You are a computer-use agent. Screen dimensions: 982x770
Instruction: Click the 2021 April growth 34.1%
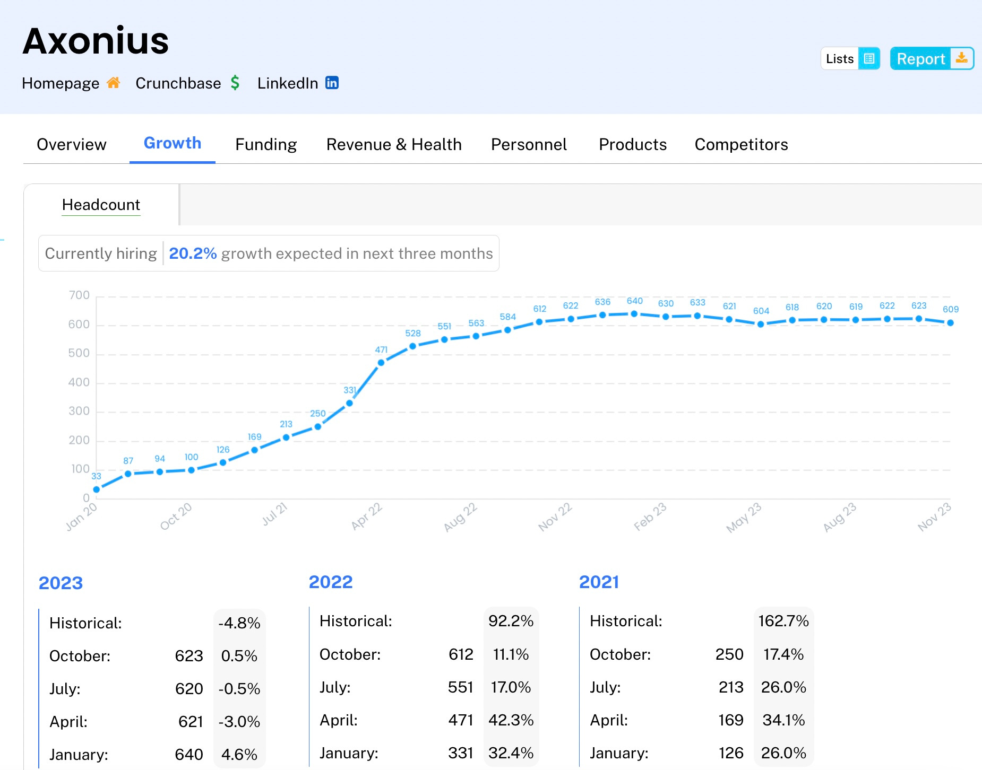point(783,720)
